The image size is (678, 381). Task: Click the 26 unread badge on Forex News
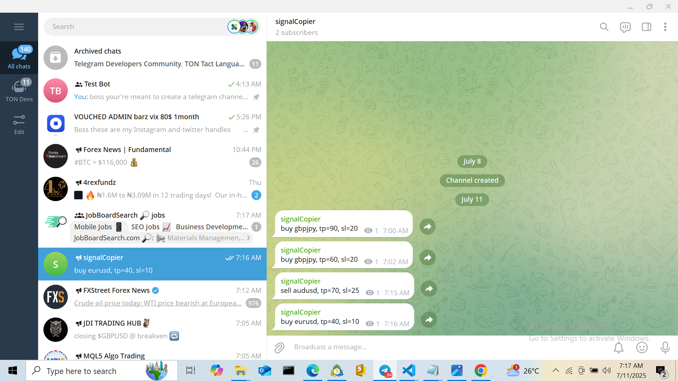255,162
